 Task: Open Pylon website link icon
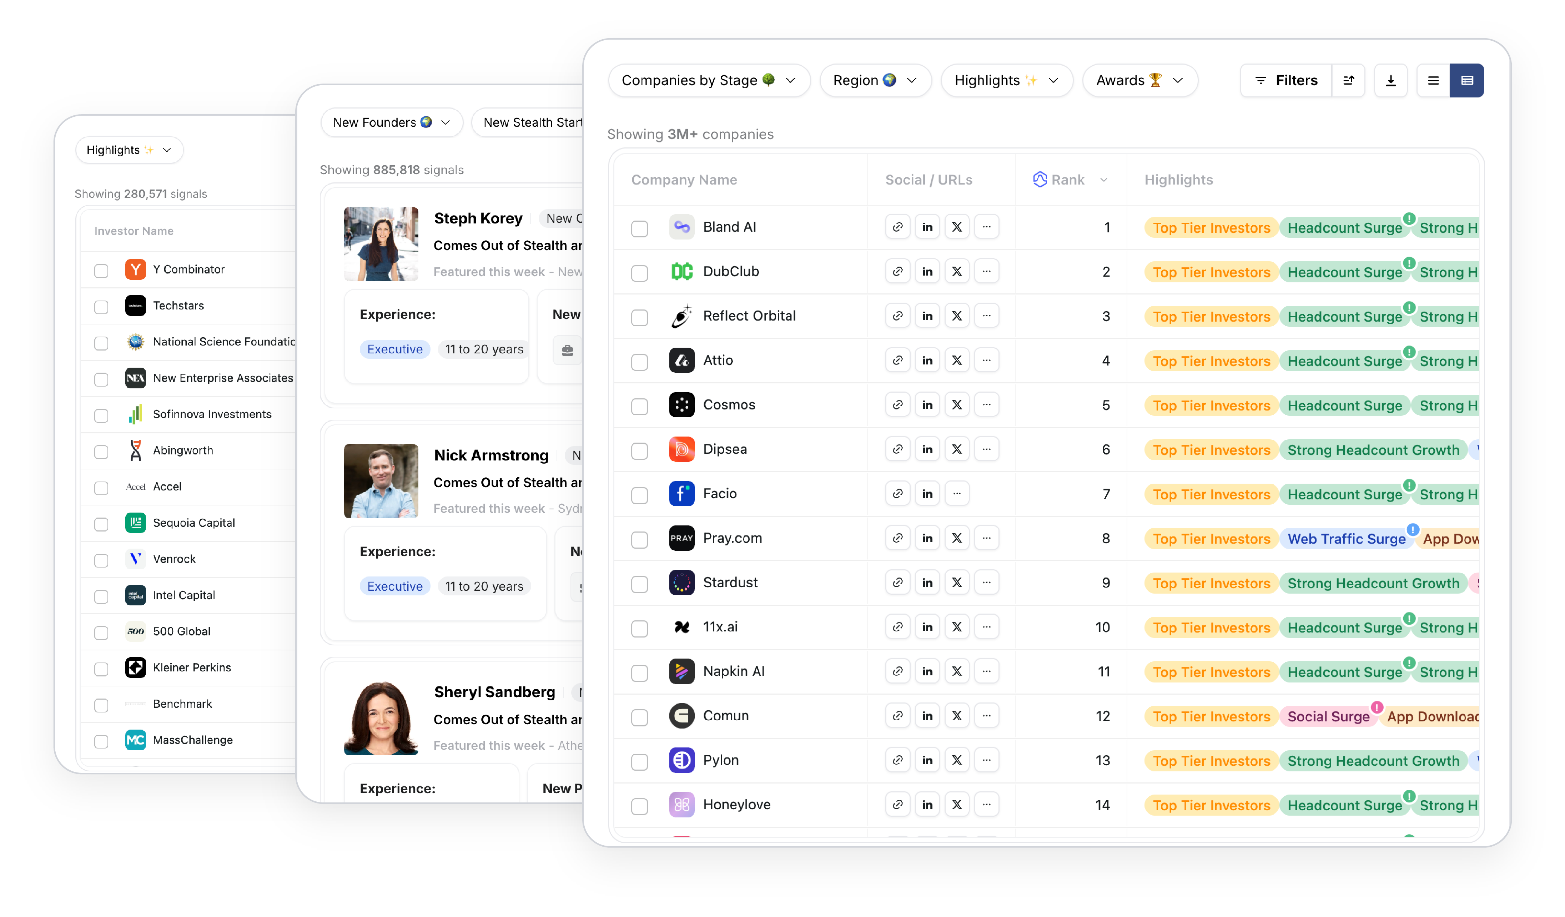[x=897, y=760]
